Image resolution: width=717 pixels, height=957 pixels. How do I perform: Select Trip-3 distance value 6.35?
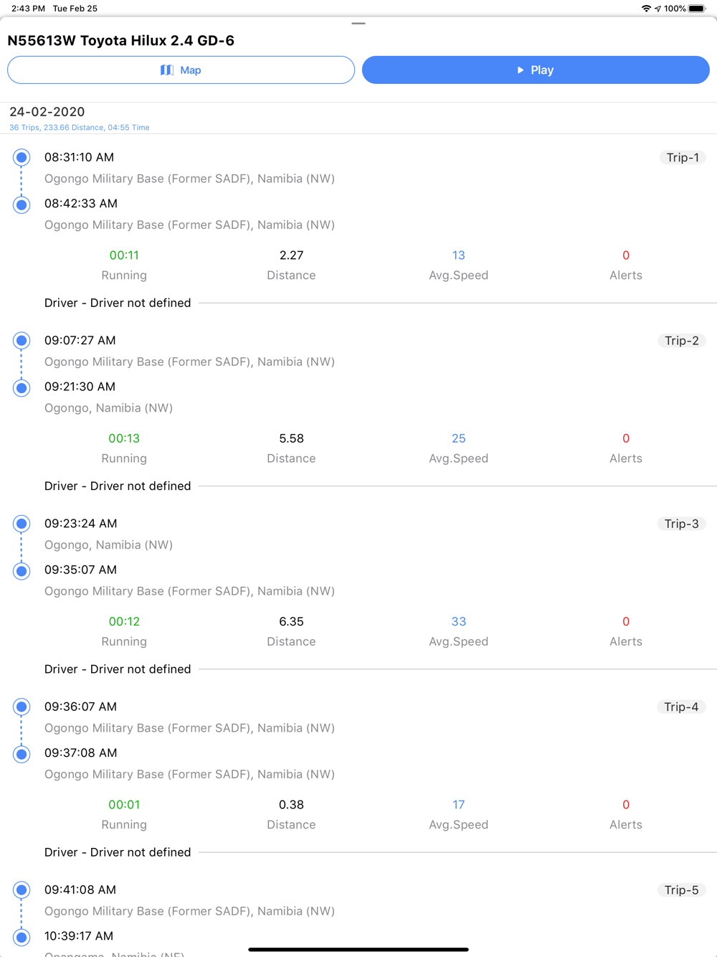pos(291,621)
